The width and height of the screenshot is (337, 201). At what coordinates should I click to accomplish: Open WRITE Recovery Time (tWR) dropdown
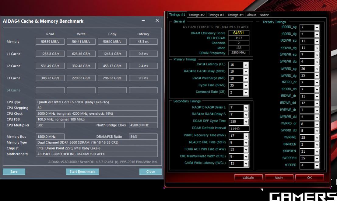tap(246, 136)
